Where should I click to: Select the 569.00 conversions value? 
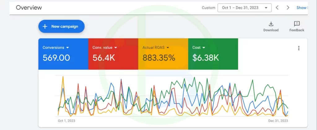click(x=56, y=58)
